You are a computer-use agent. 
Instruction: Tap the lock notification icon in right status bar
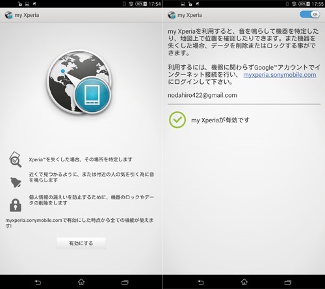pyautogui.click(x=190, y=4)
